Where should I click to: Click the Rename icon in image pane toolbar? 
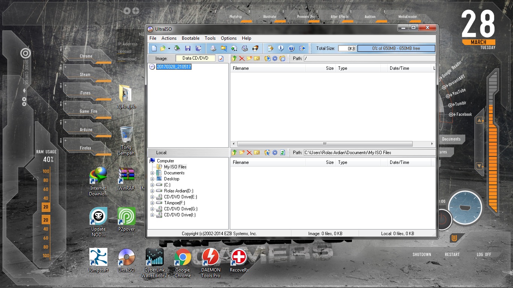(x=257, y=58)
